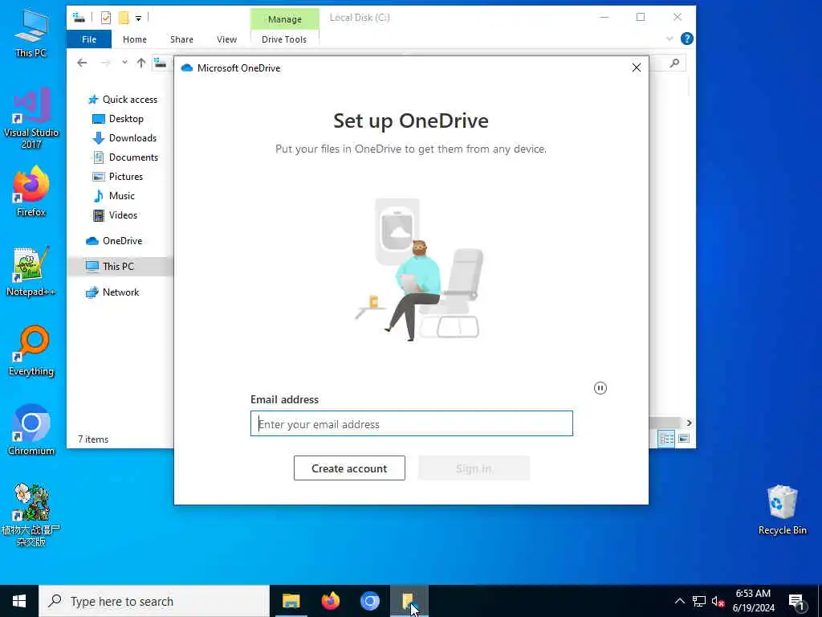Go back in File Explorer
The image size is (822, 617).
(82, 63)
